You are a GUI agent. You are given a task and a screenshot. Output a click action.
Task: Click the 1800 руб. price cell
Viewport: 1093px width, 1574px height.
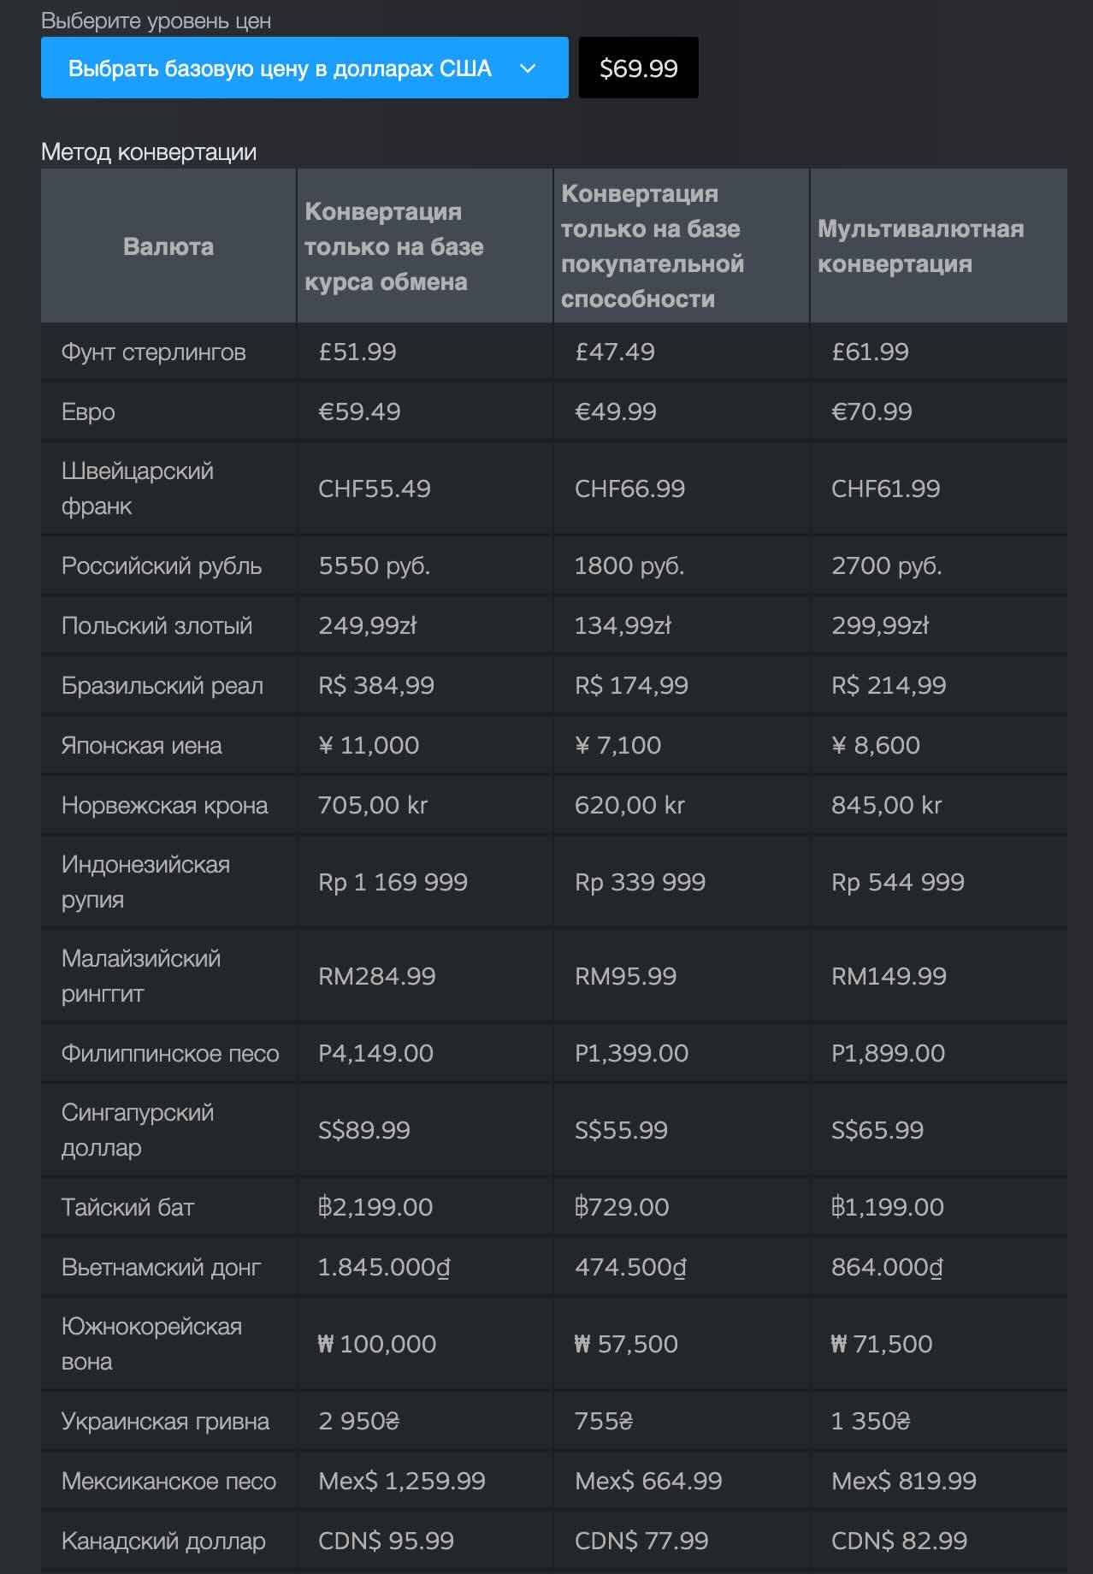click(x=629, y=565)
